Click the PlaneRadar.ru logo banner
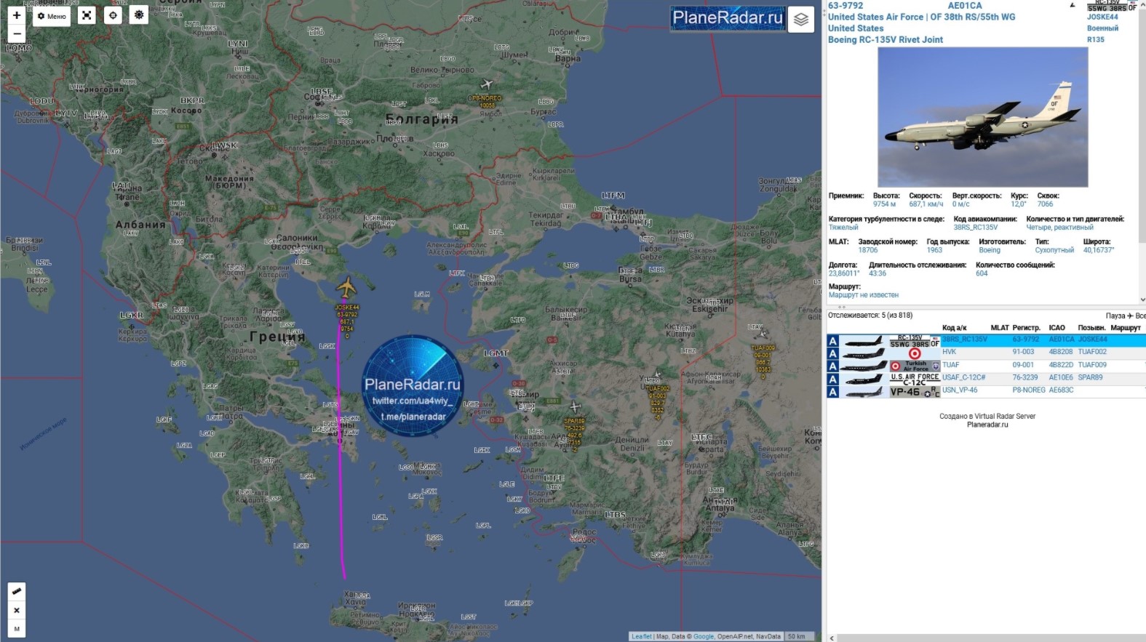The width and height of the screenshot is (1146, 642). point(727,18)
